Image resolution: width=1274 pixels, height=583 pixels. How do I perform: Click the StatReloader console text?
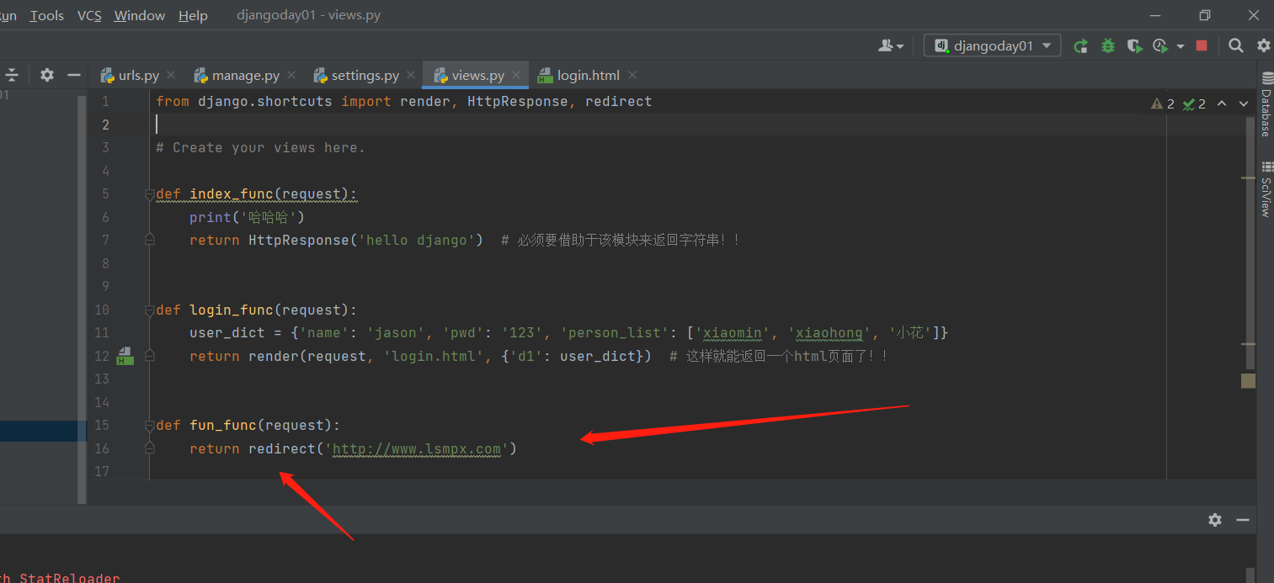(69, 578)
